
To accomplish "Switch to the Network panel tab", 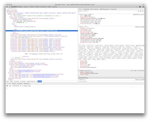I will coord(20,7).
